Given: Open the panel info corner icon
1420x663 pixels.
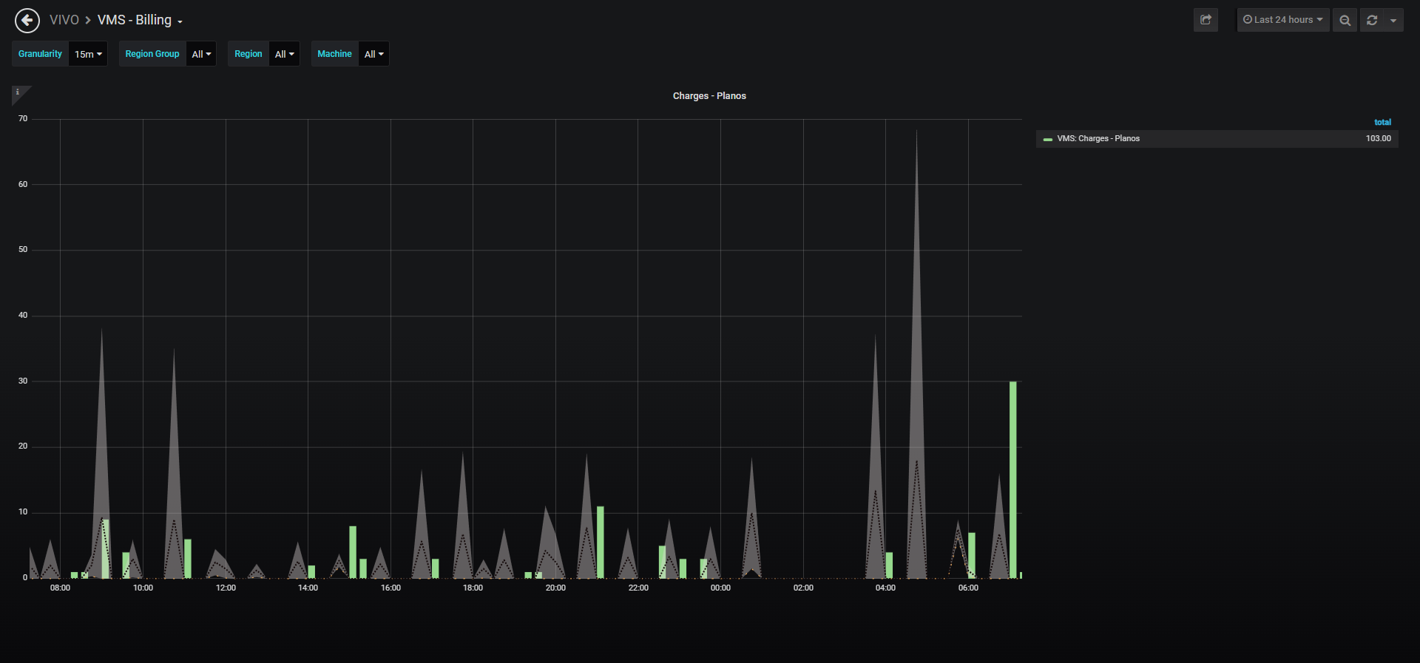Looking at the screenshot, I should tap(19, 93).
